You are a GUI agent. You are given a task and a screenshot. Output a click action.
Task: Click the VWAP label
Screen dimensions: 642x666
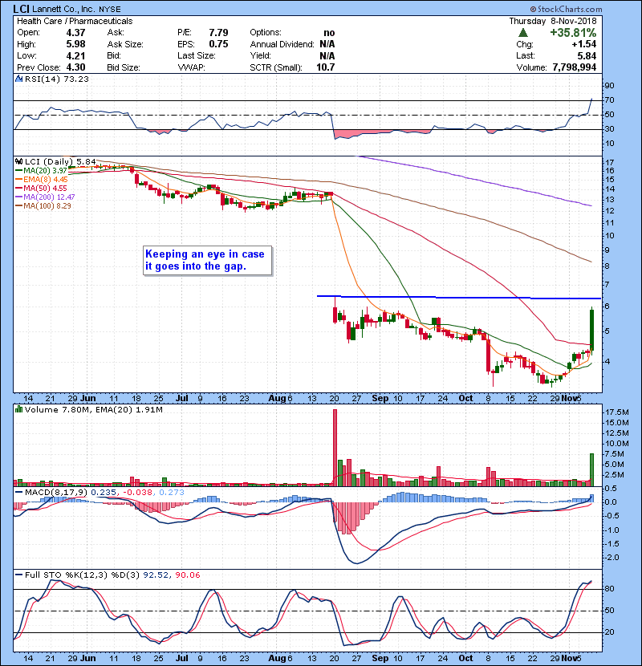(191, 67)
